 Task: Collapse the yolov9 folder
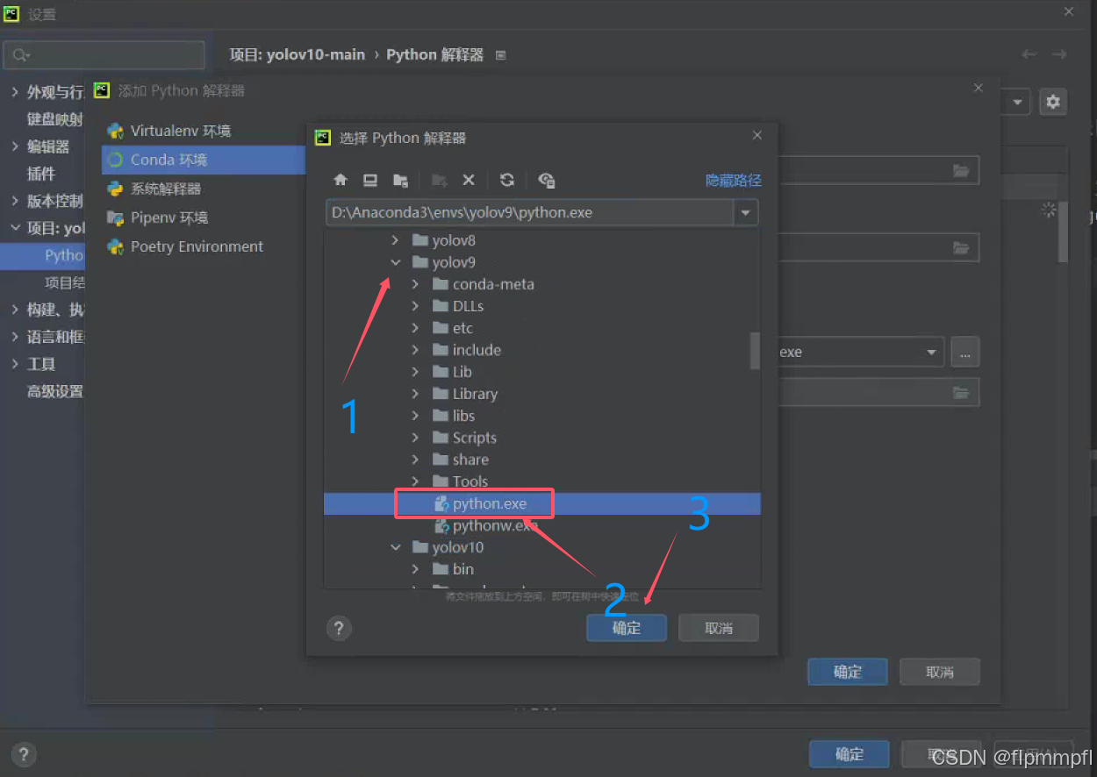pos(395,262)
